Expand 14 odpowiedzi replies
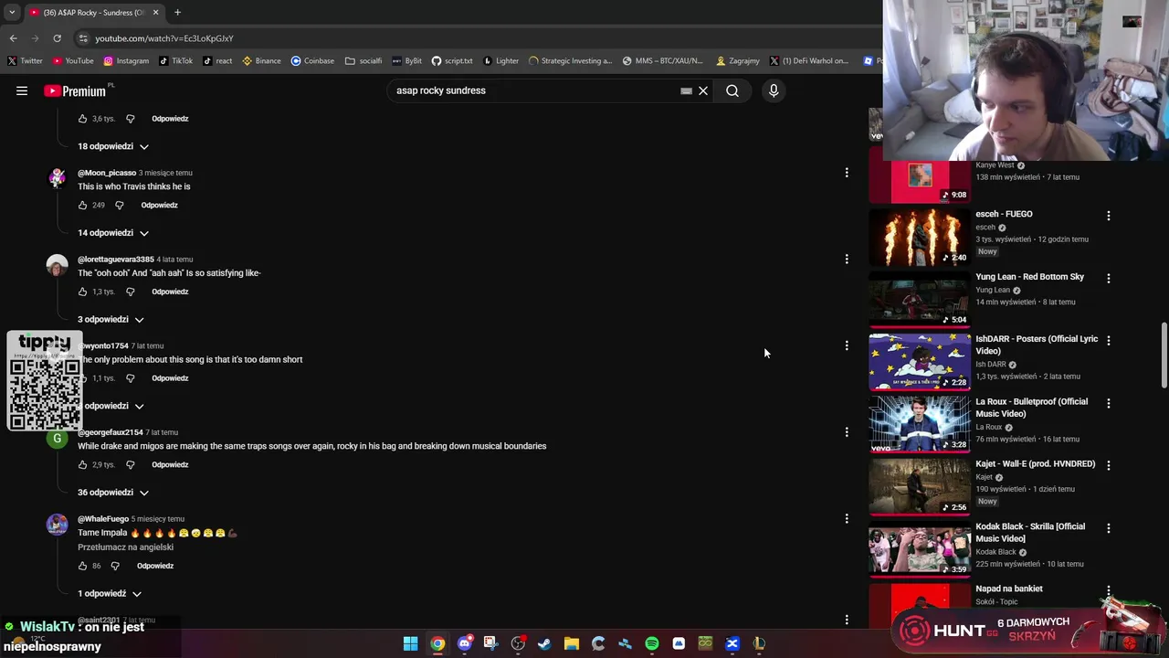 click(113, 233)
